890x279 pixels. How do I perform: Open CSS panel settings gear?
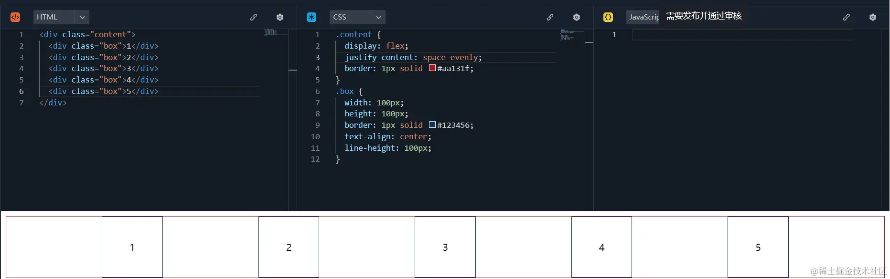[x=577, y=17]
